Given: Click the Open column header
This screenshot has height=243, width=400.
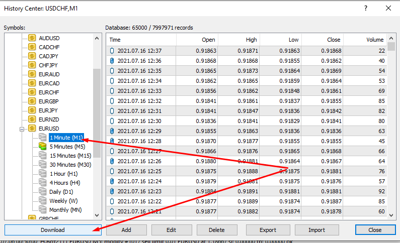Looking at the screenshot, I should (x=197, y=40).
